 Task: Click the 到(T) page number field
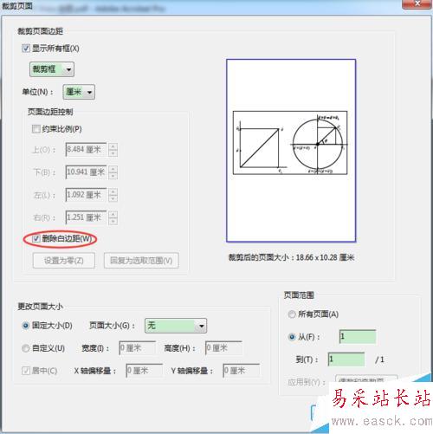(x=346, y=360)
